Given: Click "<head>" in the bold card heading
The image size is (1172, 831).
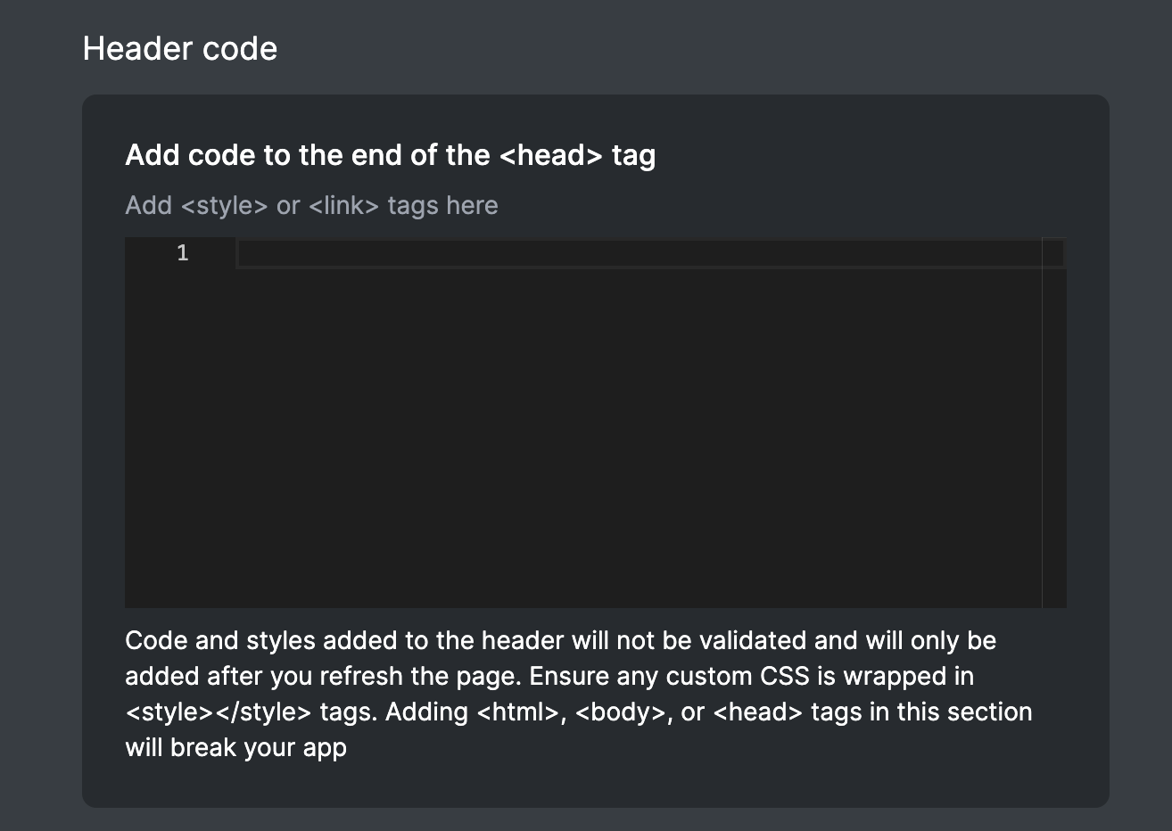Looking at the screenshot, I should coord(551,155).
